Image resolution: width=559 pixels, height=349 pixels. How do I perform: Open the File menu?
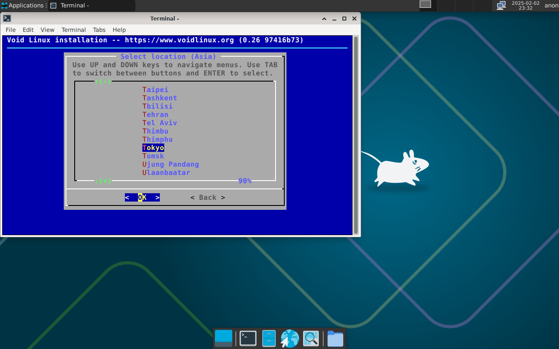[x=10, y=30]
